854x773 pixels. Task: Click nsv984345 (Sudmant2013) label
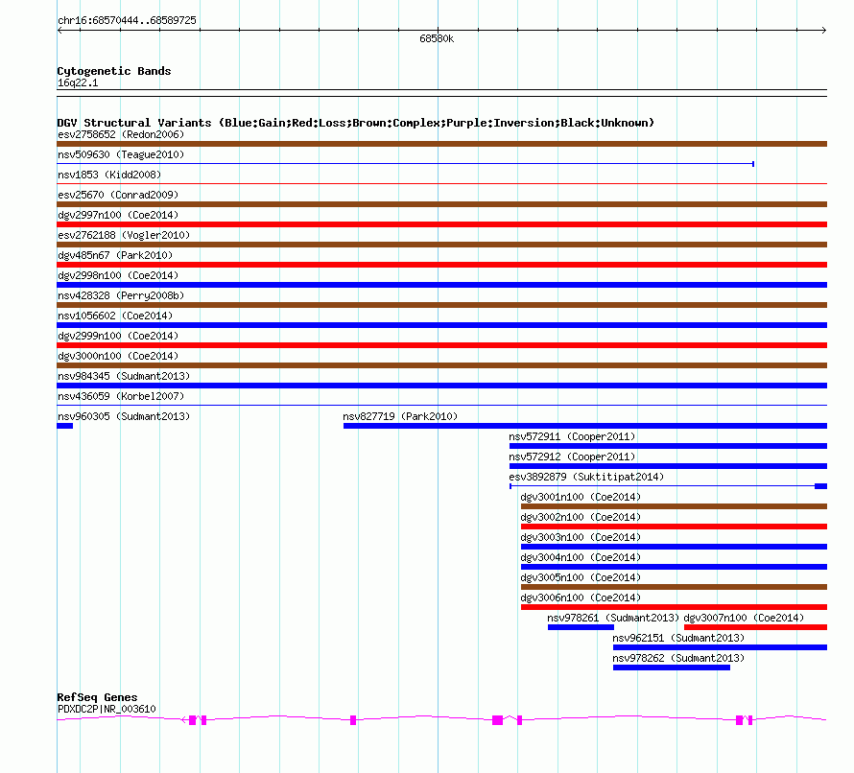click(124, 376)
